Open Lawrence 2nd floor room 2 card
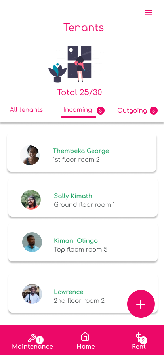 (x=83, y=294)
